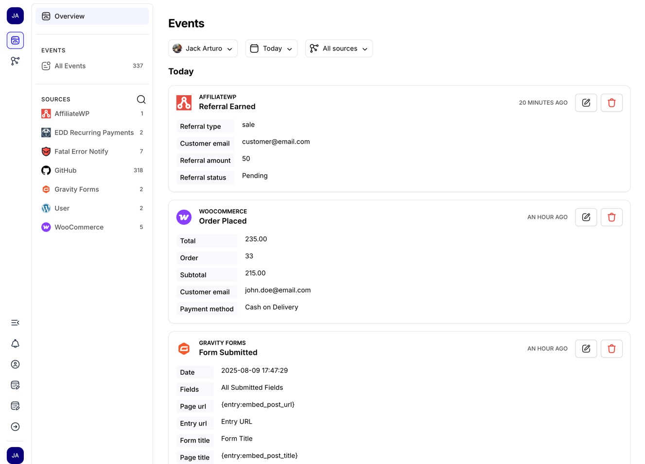
Task: Open the All sources filter
Action: point(339,48)
